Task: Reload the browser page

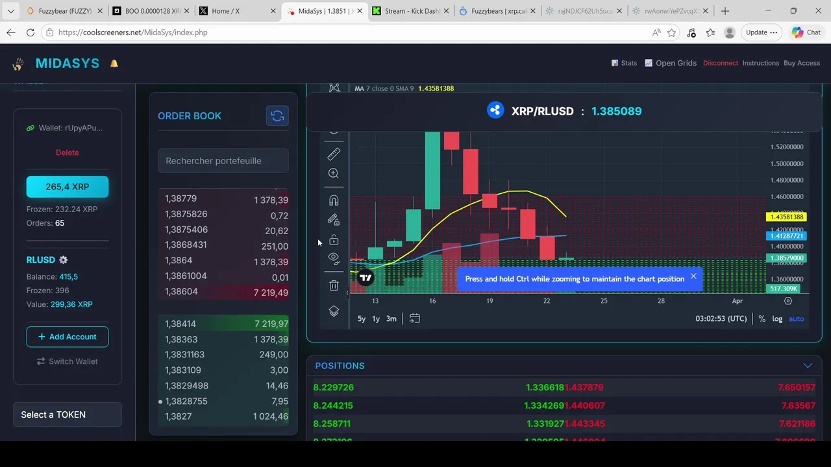Action: point(31,32)
